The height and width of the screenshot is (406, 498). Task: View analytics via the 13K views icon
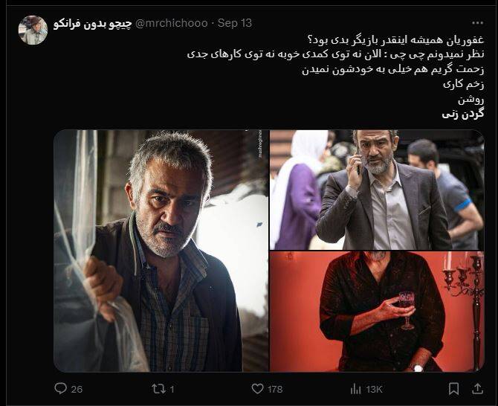[355, 389]
